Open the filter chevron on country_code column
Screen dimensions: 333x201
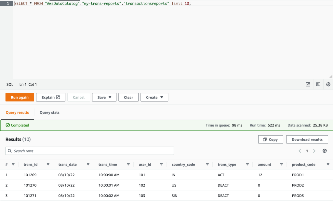(207, 164)
